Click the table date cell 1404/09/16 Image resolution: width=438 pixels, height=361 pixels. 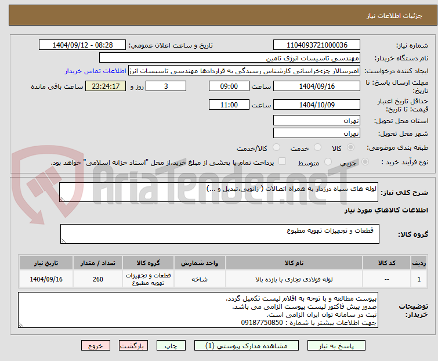coord(46,279)
